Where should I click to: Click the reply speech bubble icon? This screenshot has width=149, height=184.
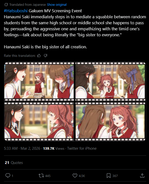[8, 175]
